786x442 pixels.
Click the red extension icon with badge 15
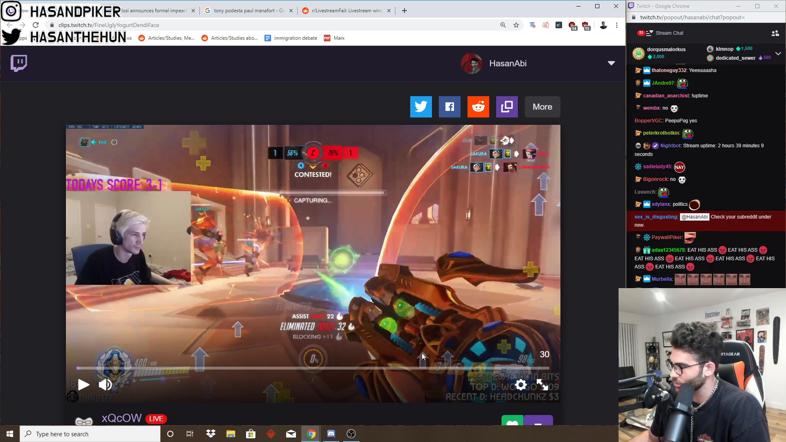(x=586, y=26)
